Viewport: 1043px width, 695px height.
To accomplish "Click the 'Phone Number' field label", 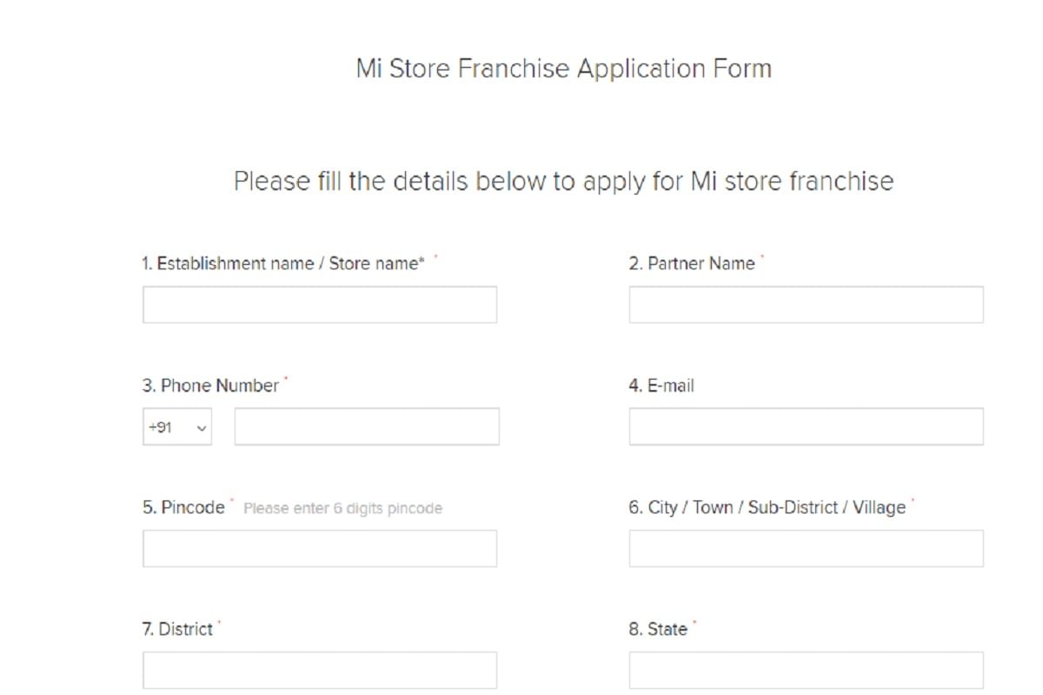I will pyautogui.click(x=211, y=385).
